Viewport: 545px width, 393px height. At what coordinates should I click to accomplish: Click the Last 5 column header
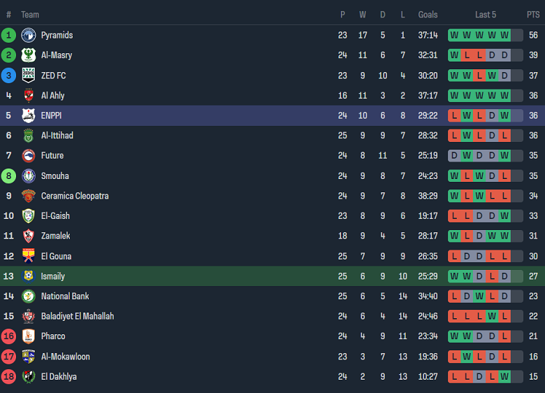[486, 15]
